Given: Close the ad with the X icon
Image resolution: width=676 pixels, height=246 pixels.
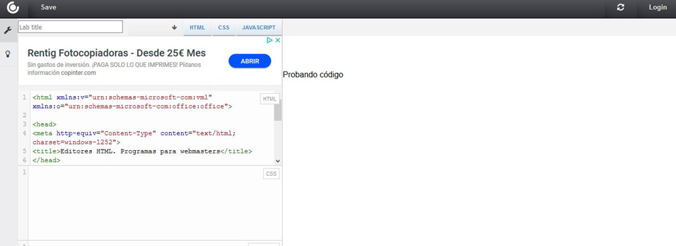Looking at the screenshot, I should 278,40.
